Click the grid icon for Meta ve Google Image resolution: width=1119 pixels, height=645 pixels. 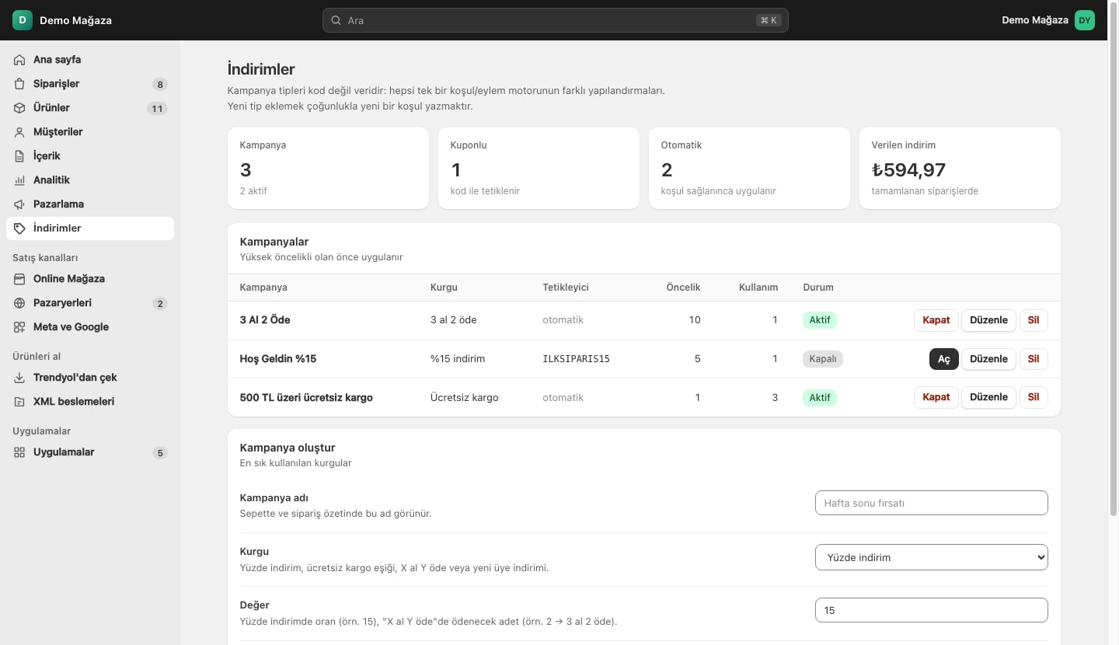(x=19, y=327)
